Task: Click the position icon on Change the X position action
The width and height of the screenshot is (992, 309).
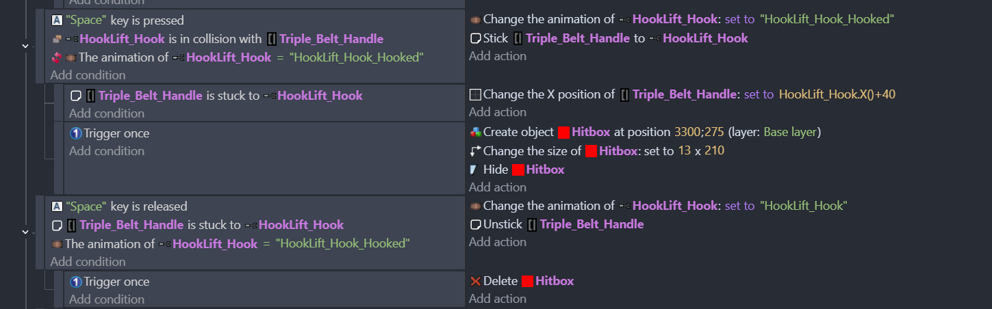Action: coord(475,95)
